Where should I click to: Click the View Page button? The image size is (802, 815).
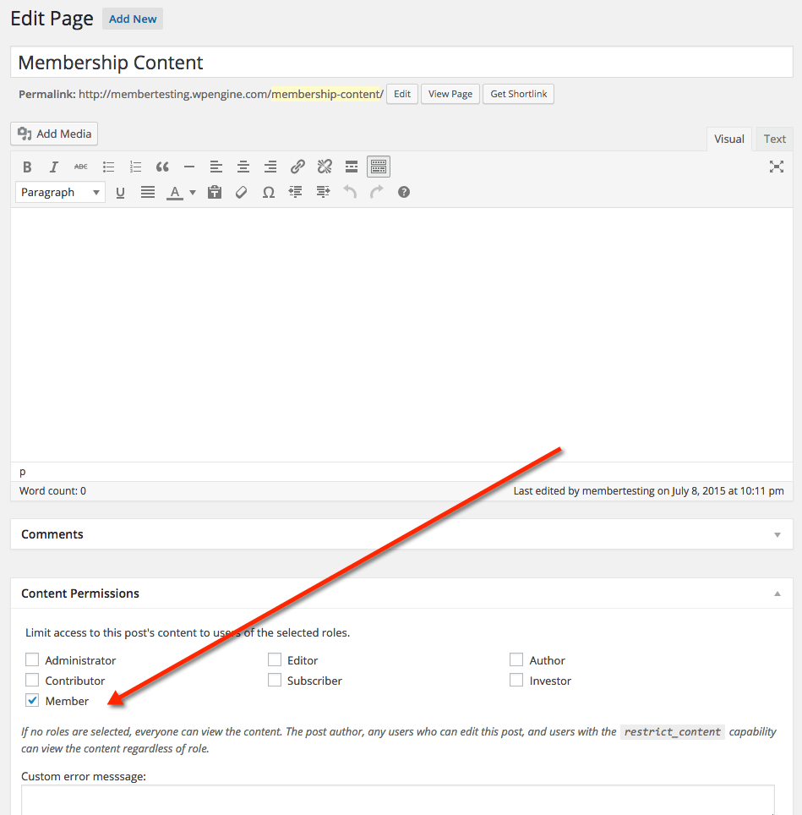[x=450, y=94]
